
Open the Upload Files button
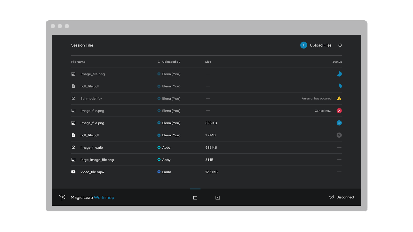click(x=316, y=45)
